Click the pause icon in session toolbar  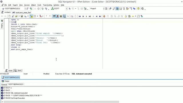tap(35, 9)
